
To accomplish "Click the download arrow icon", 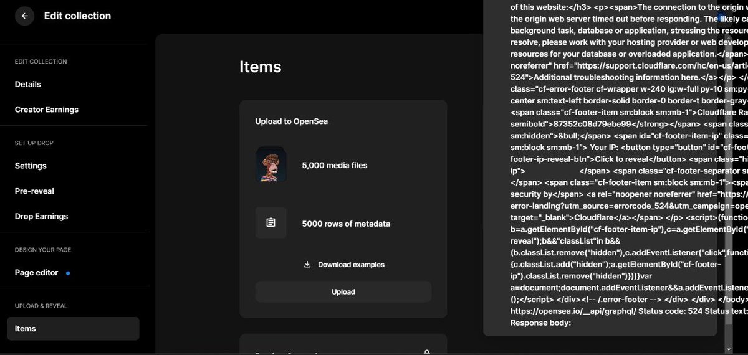I will point(307,265).
